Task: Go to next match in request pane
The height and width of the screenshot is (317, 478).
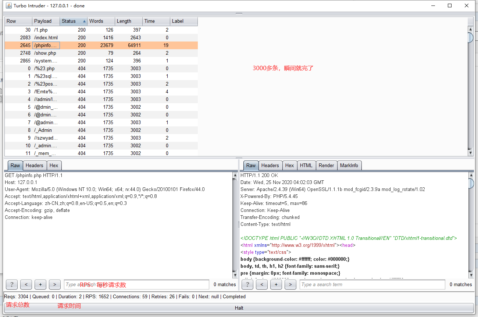Action: point(55,284)
